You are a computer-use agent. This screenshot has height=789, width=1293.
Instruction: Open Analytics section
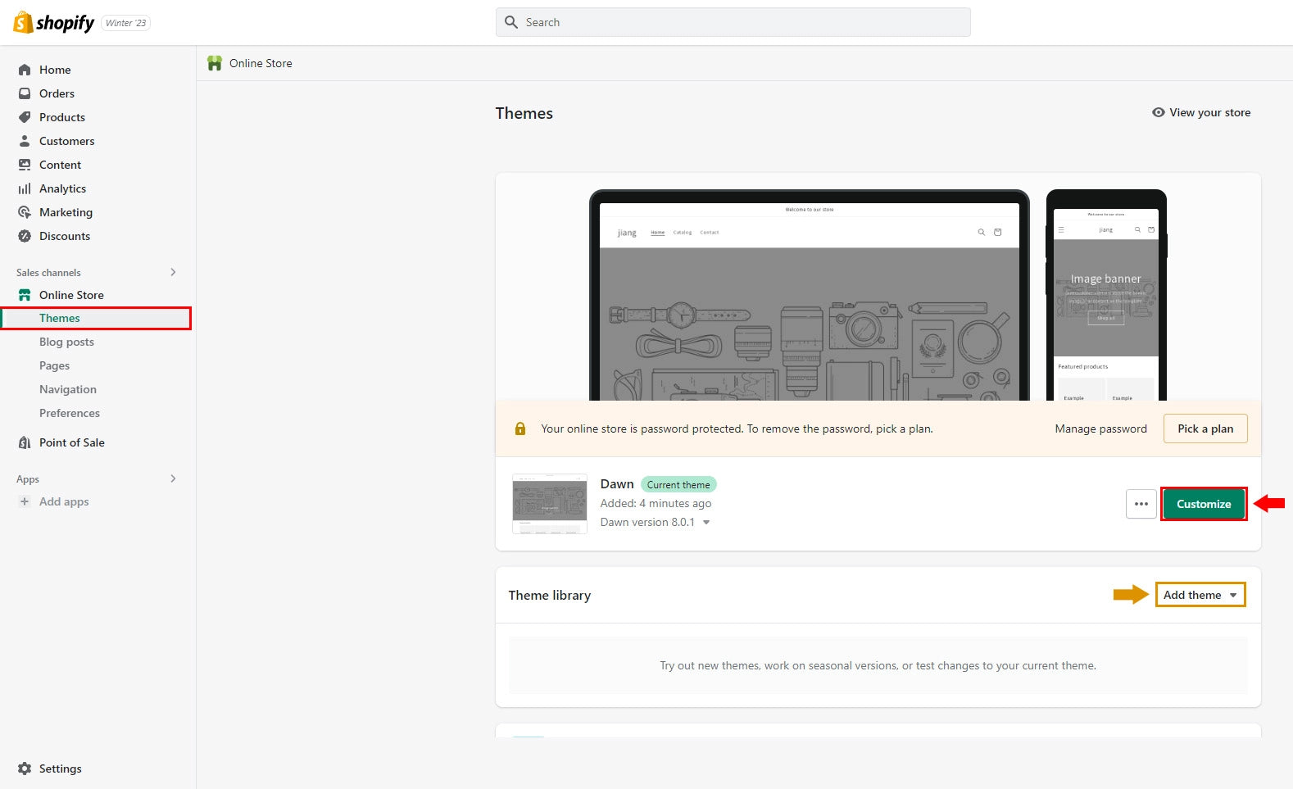click(x=62, y=188)
